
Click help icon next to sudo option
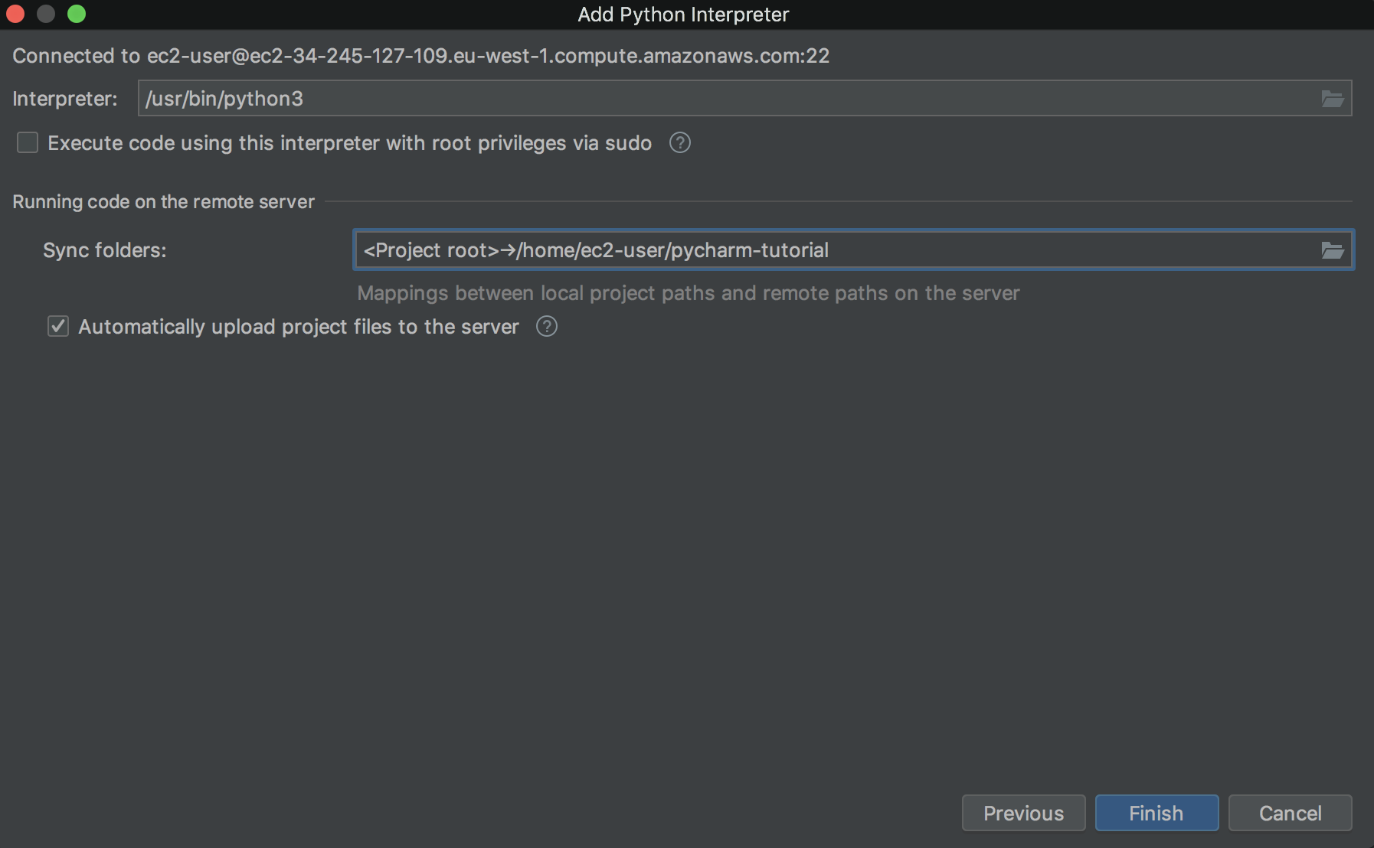pos(679,143)
